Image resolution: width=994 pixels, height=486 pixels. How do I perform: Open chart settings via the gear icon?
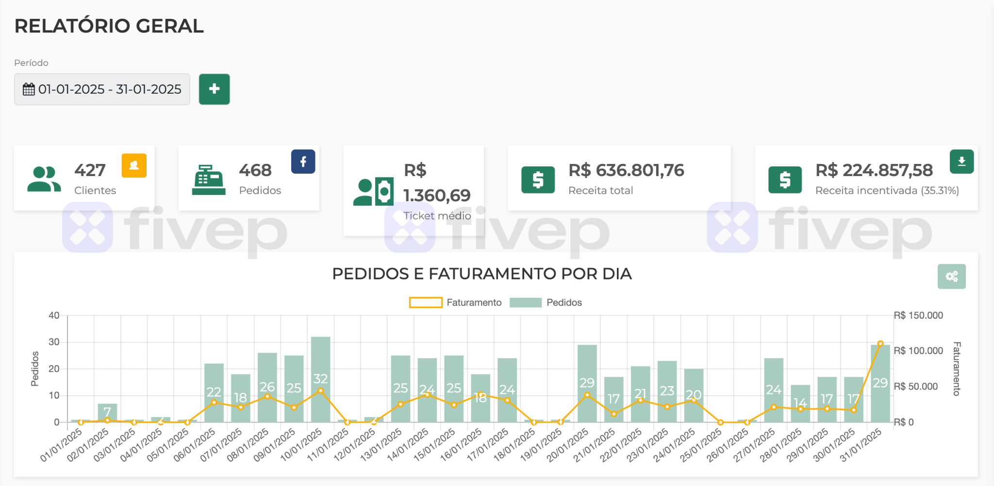(951, 276)
